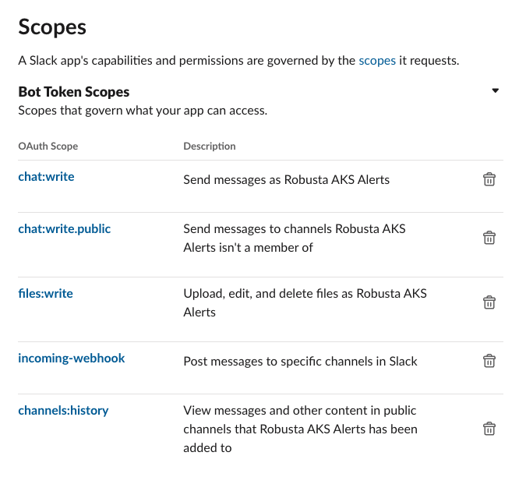Click the Bot Token Scopes heading
The image size is (519, 477).
(74, 92)
